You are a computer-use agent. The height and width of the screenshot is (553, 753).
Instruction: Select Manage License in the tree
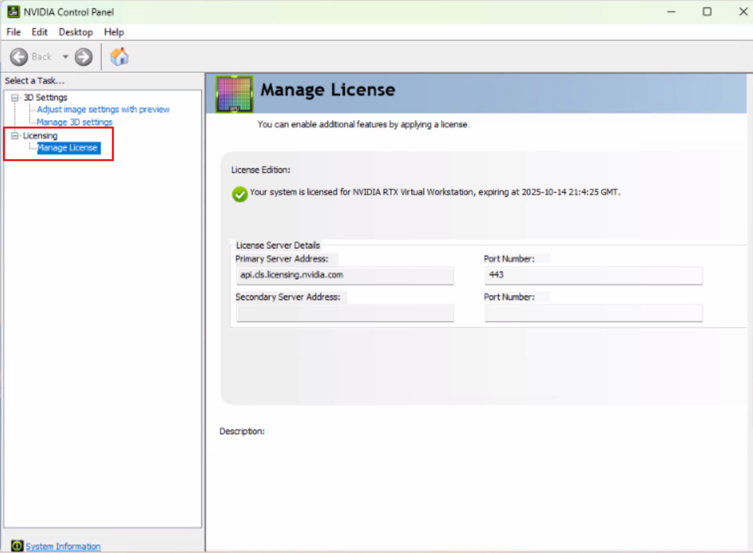point(68,148)
